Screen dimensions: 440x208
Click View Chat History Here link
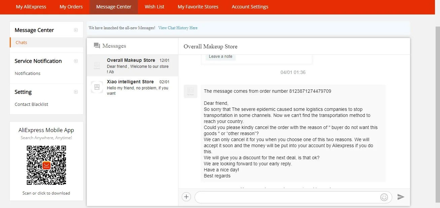(178, 28)
